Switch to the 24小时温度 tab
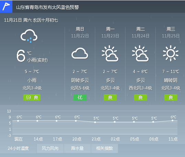 18,148
